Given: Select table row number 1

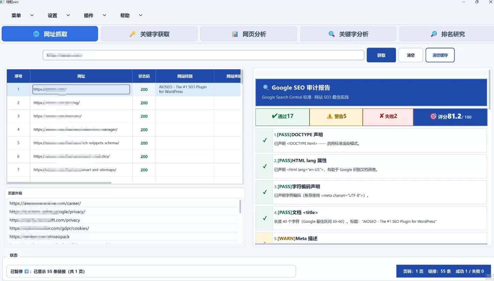Looking at the screenshot, I should coord(124,89).
